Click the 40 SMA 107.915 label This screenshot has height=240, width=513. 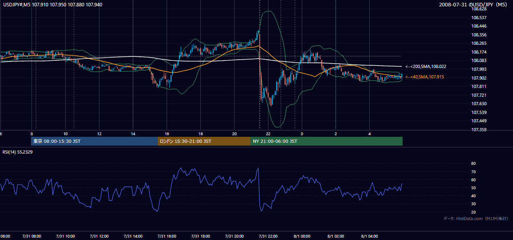tap(425, 77)
